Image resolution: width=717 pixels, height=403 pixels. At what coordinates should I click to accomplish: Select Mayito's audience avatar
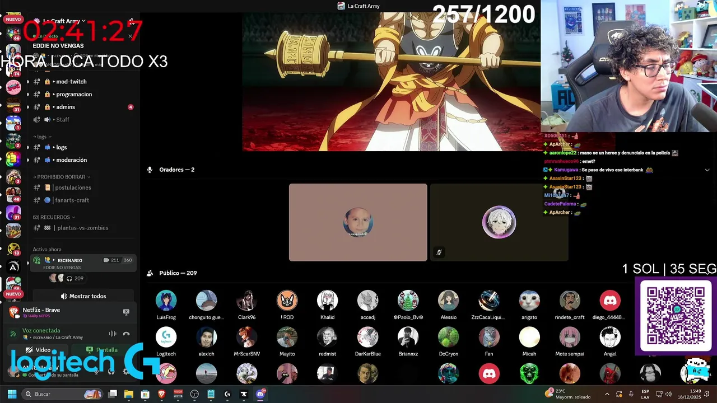pos(287,338)
